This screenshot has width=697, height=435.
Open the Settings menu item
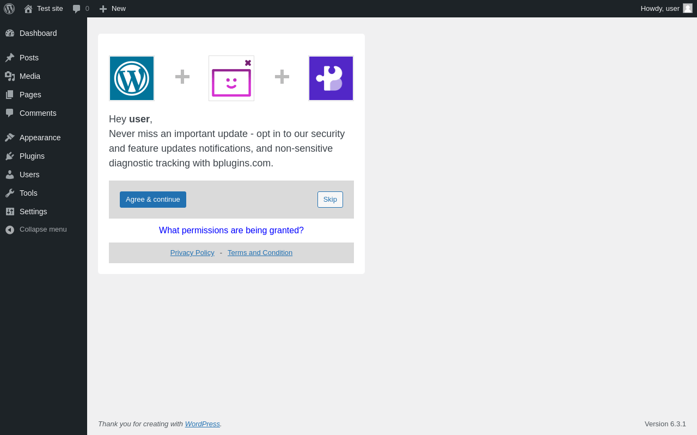point(44,212)
